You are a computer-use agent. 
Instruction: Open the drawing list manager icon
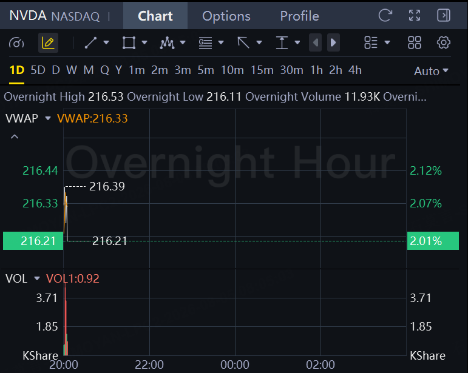371,42
